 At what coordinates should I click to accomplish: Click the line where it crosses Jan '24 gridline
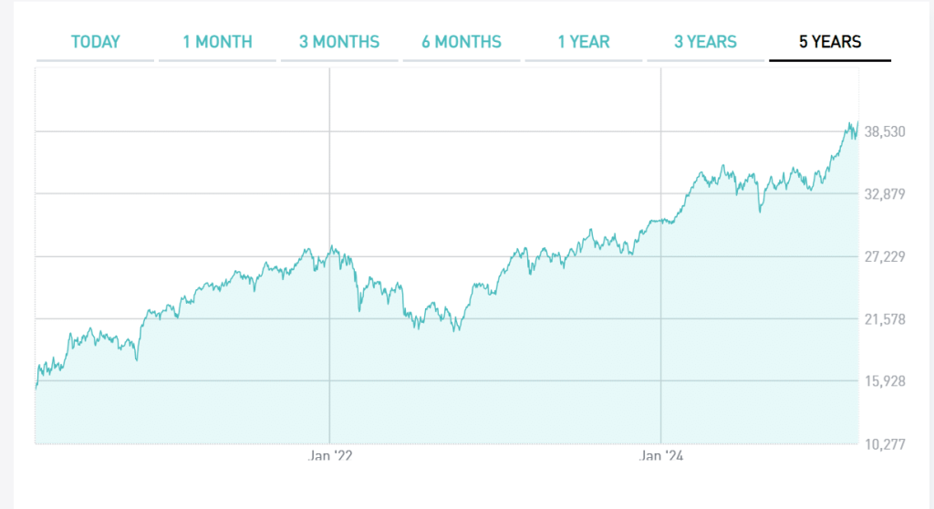[x=660, y=221]
